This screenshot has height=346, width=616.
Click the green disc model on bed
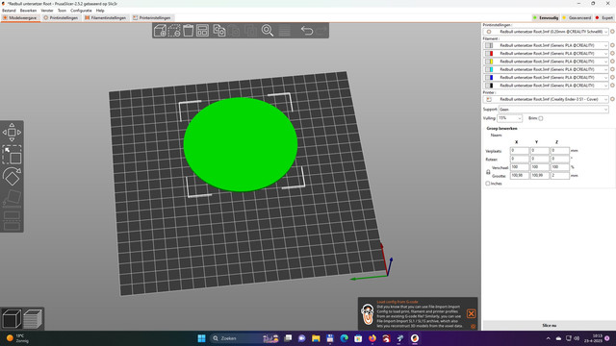point(241,144)
